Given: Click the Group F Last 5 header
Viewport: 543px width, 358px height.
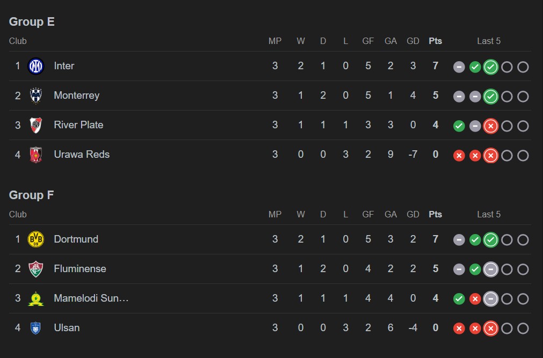Looking at the screenshot, I should 488,214.
